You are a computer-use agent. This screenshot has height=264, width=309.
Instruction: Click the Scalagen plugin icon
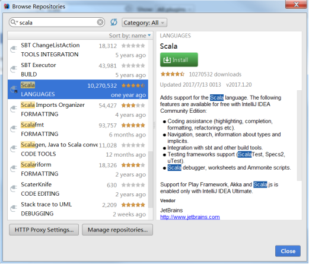14,149
